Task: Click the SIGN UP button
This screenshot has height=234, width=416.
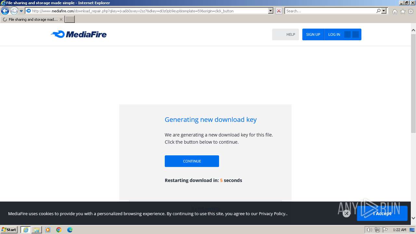Action: click(x=313, y=34)
